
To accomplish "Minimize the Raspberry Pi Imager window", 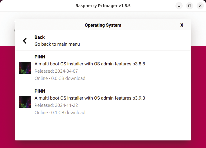I will point(179,6).
